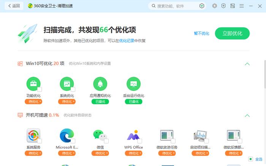Open 待优化 dropdown under 微信

pos(100,153)
